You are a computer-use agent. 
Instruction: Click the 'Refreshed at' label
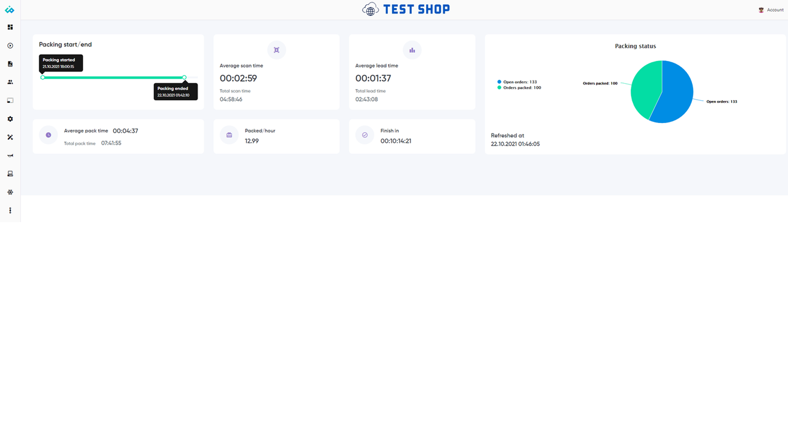507,135
